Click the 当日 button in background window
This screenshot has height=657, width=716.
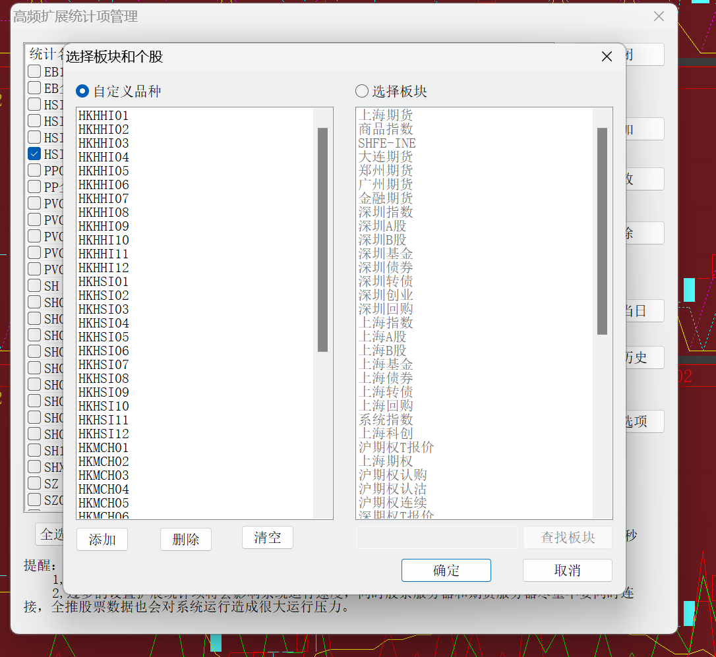click(644, 311)
